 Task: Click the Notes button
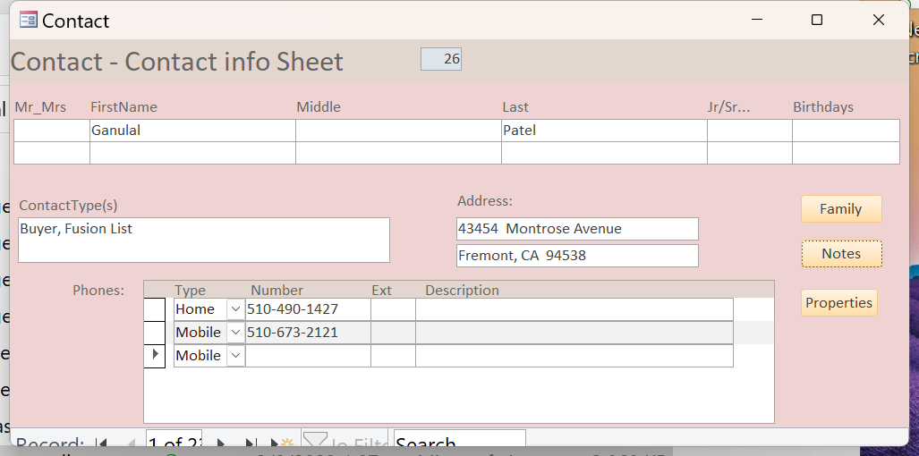840,254
